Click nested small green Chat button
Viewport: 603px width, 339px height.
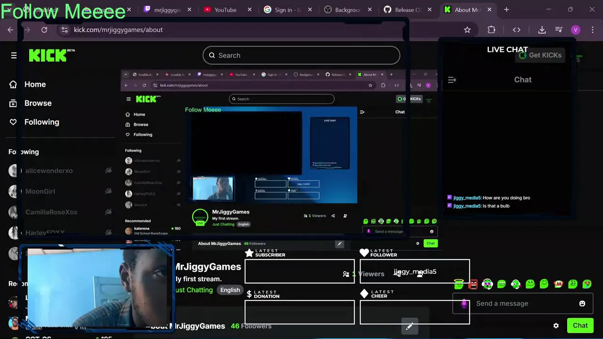(431, 243)
